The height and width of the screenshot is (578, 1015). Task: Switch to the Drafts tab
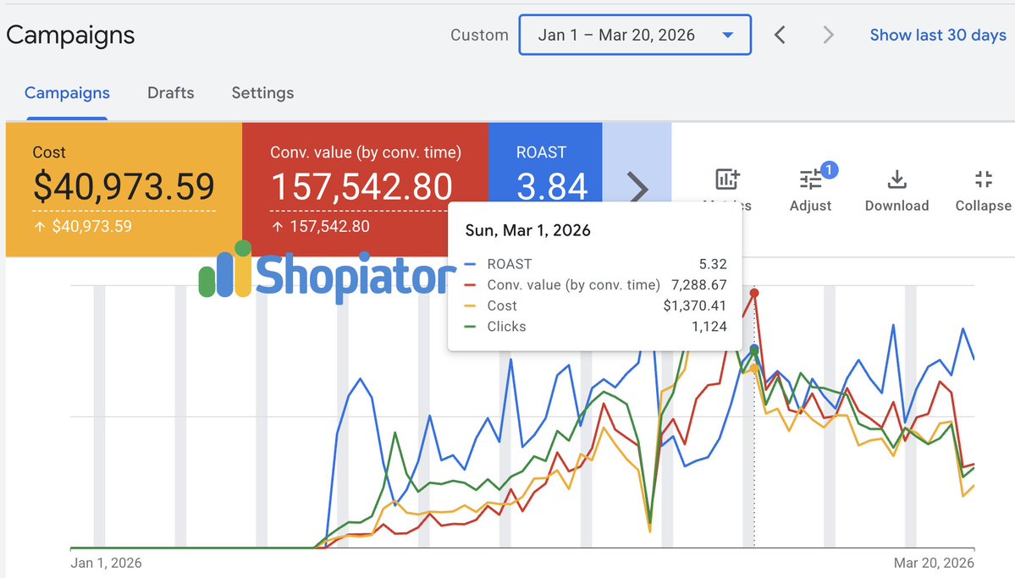click(x=170, y=93)
